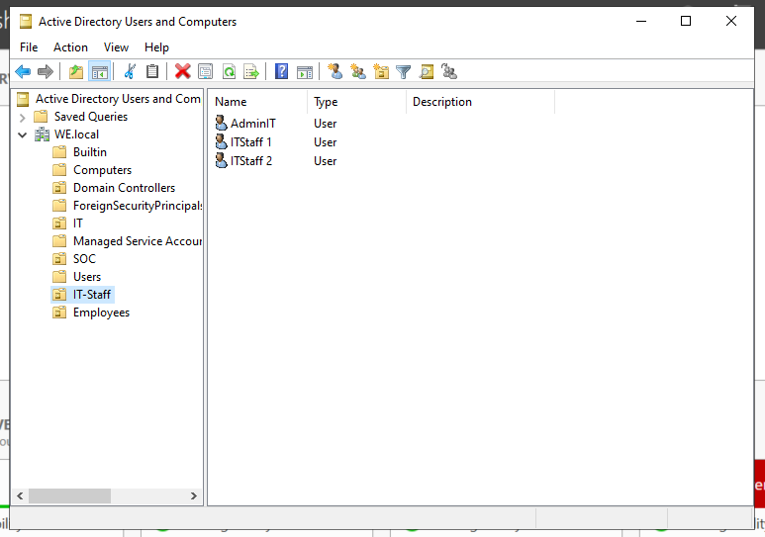Go up one level toolbar icon
The image size is (765, 537).
tap(76, 71)
